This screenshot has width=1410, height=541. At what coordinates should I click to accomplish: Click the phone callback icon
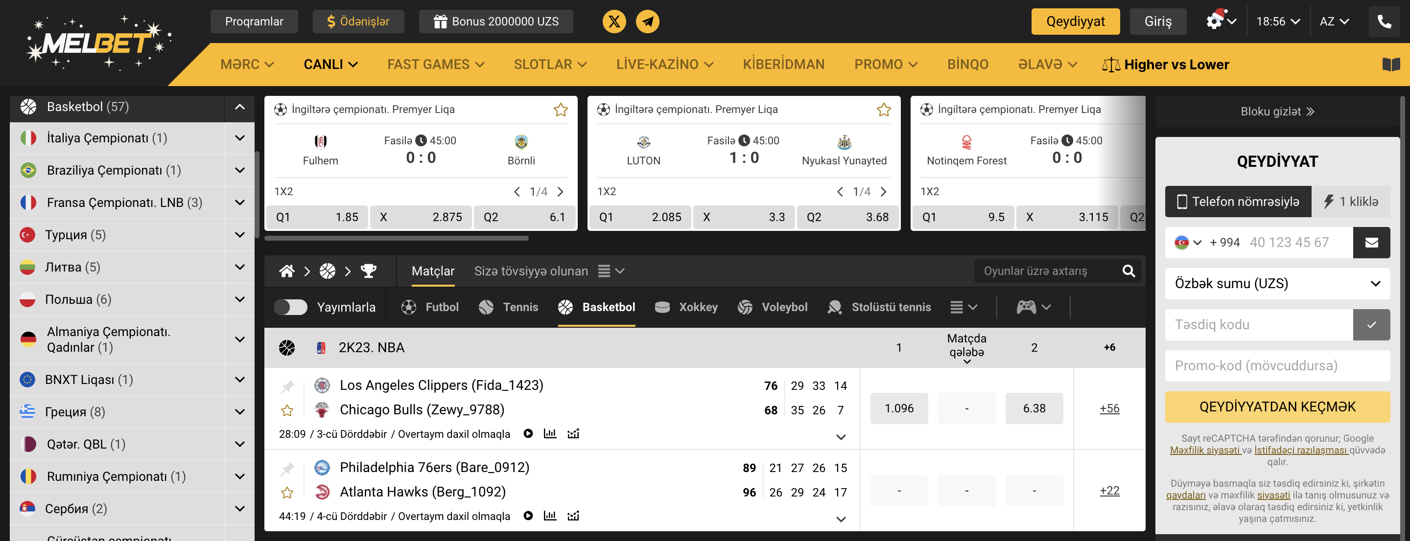click(x=1384, y=22)
